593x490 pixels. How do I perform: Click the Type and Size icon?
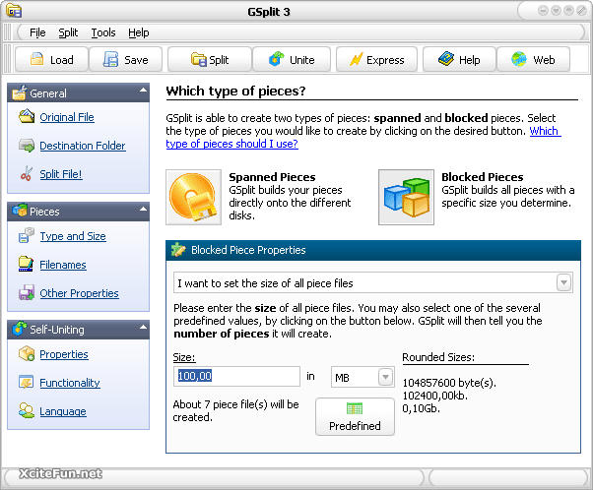(x=27, y=236)
